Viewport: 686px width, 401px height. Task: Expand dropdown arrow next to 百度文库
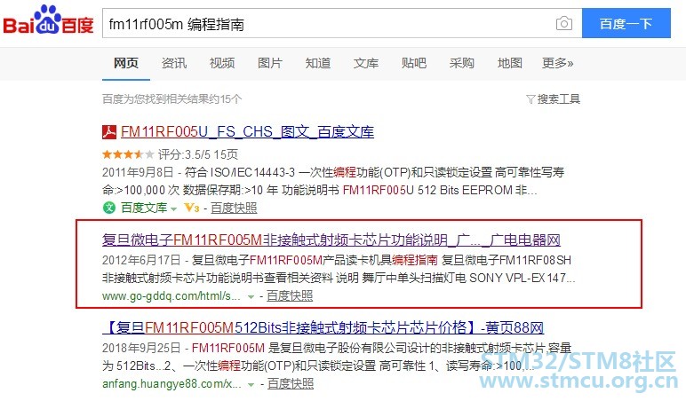(x=173, y=208)
